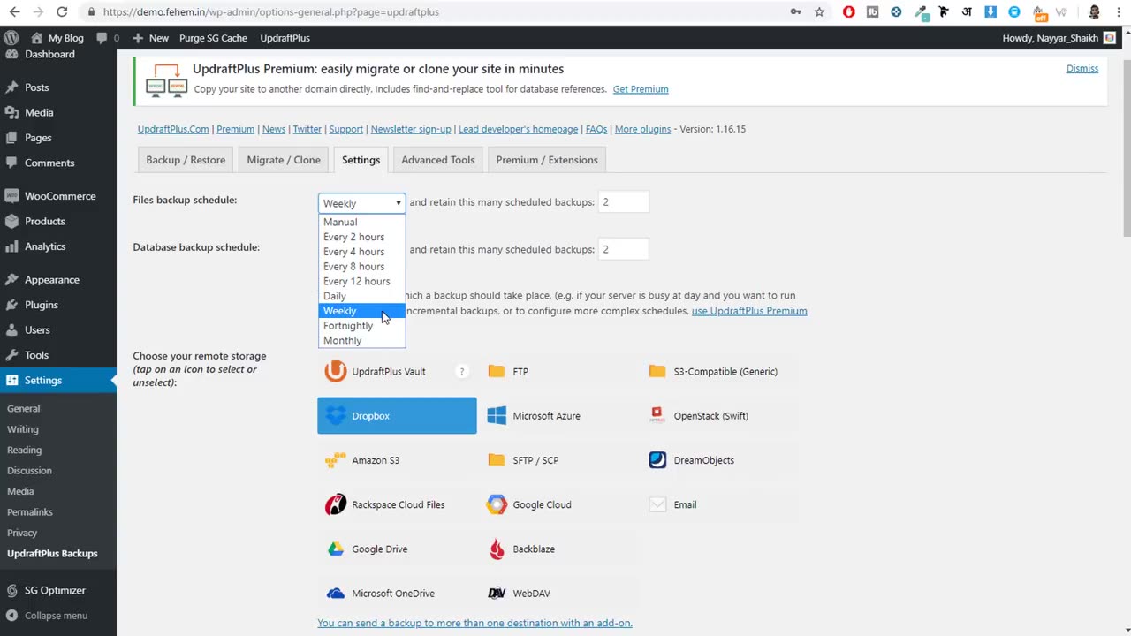Go back with the browser back arrow

[x=14, y=12]
